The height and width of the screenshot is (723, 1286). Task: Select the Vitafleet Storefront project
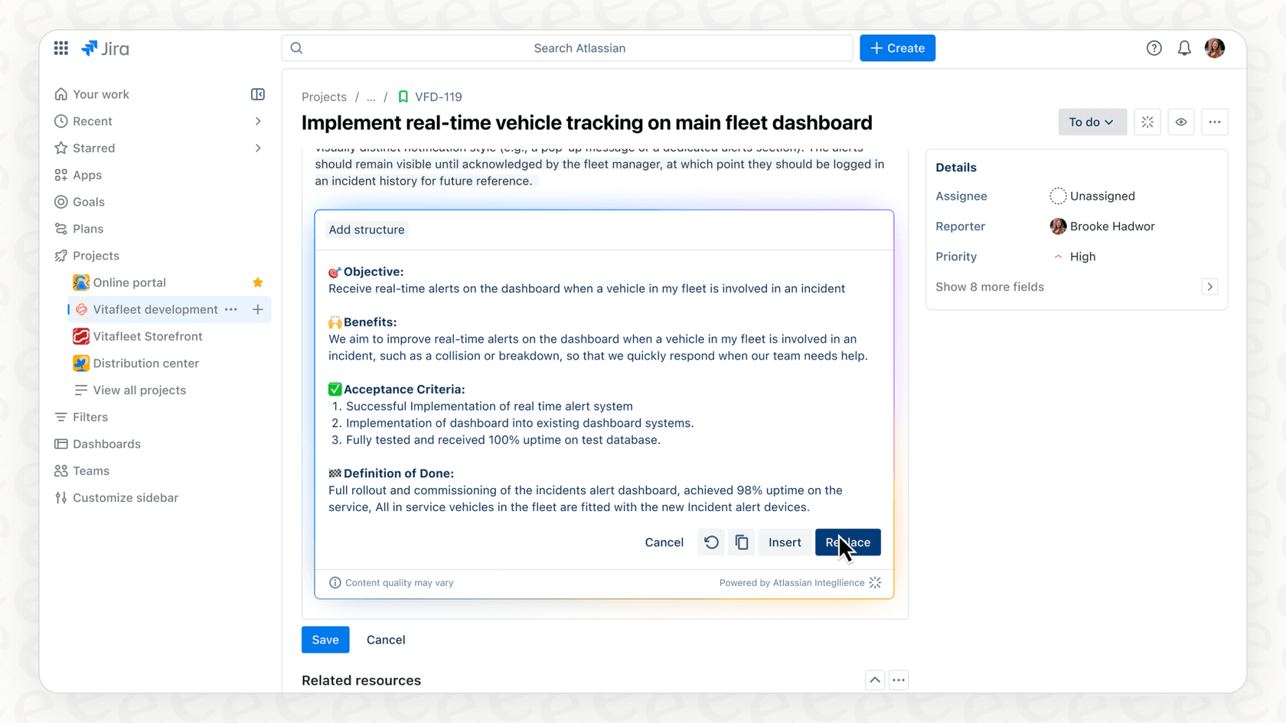(x=147, y=336)
